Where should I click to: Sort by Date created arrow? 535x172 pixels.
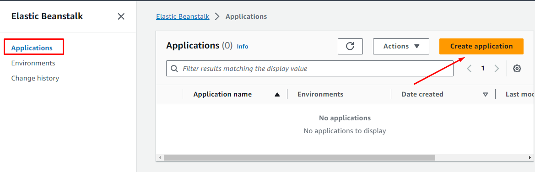pos(485,95)
